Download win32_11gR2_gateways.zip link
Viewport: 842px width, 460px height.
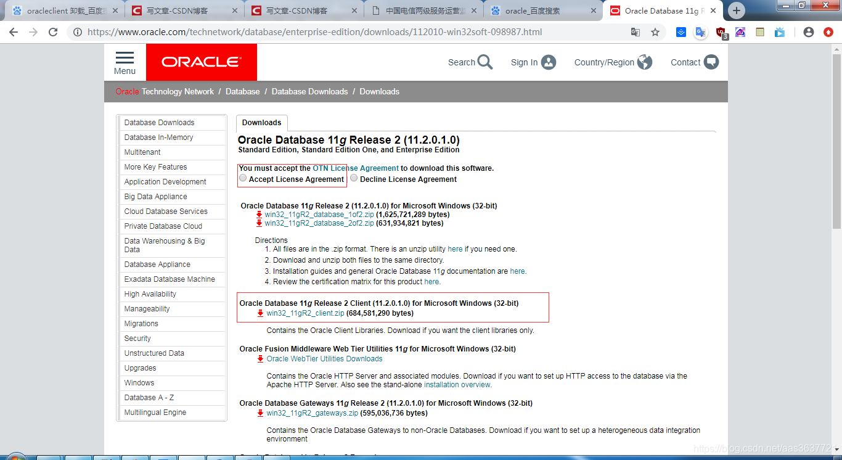(x=313, y=413)
